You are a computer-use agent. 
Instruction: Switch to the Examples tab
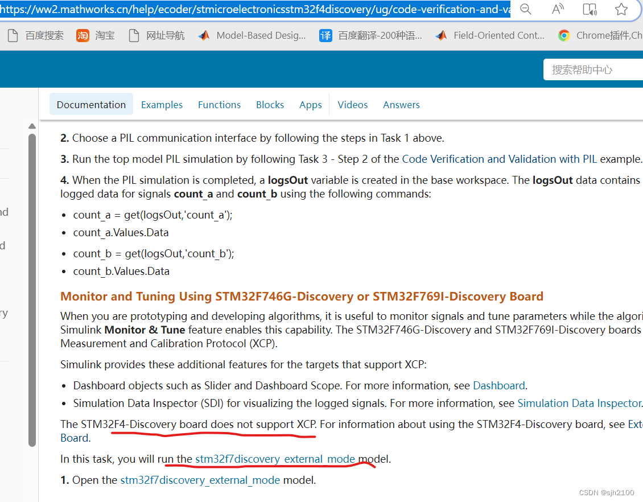click(x=162, y=105)
